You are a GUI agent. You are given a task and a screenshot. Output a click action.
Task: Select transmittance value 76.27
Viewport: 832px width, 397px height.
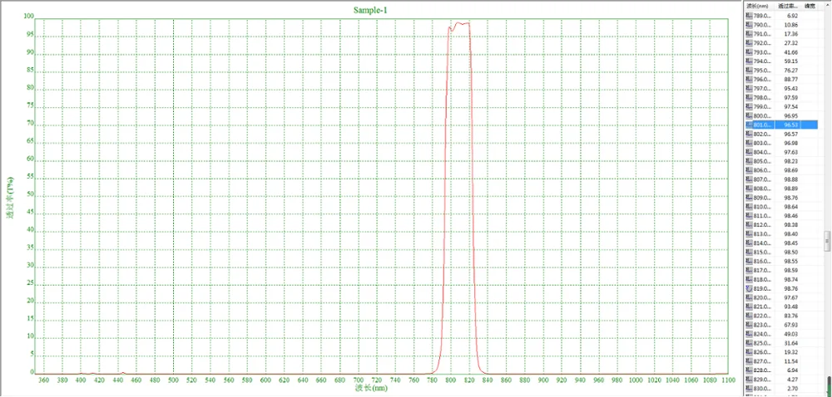790,71
